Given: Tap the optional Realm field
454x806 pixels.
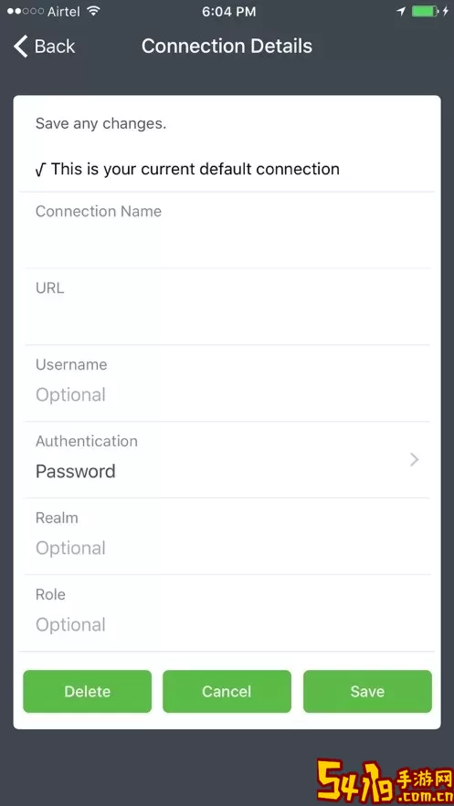Looking at the screenshot, I should [x=227, y=537].
